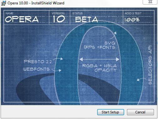The height and width of the screenshot is (119, 158).
Task: Click the ACID 3 TEST header label
Action: point(133,13)
